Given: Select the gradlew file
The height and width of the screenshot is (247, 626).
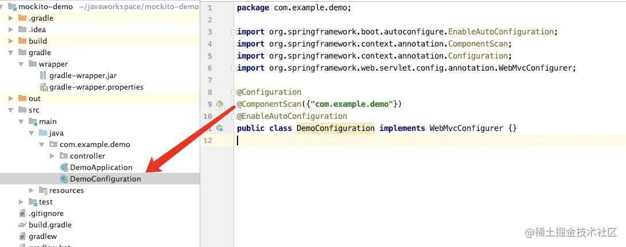Looking at the screenshot, I should coord(42,237).
